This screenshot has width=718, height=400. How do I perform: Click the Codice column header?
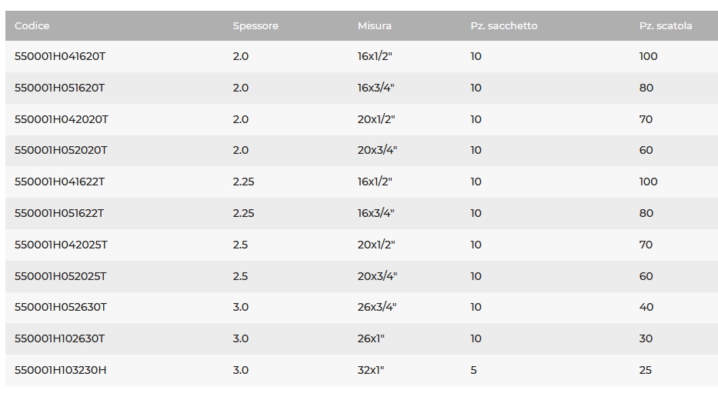point(32,25)
